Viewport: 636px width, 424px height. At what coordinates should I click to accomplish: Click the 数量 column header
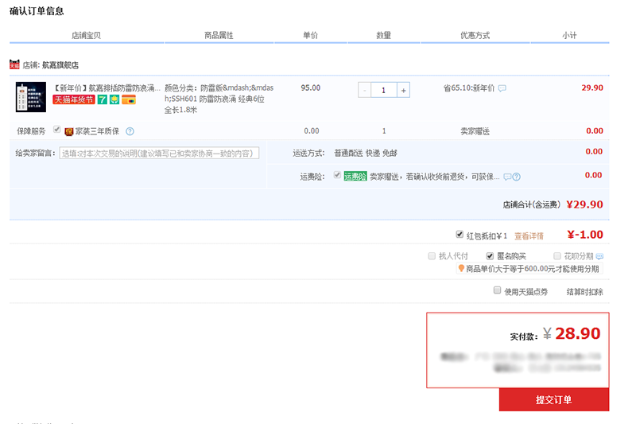pyautogui.click(x=384, y=35)
